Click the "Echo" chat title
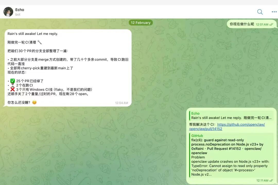 [20, 10]
